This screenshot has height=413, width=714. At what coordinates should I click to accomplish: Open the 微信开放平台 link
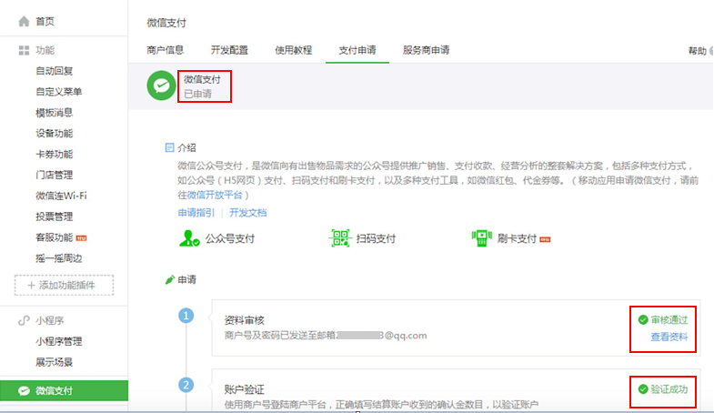point(215,195)
